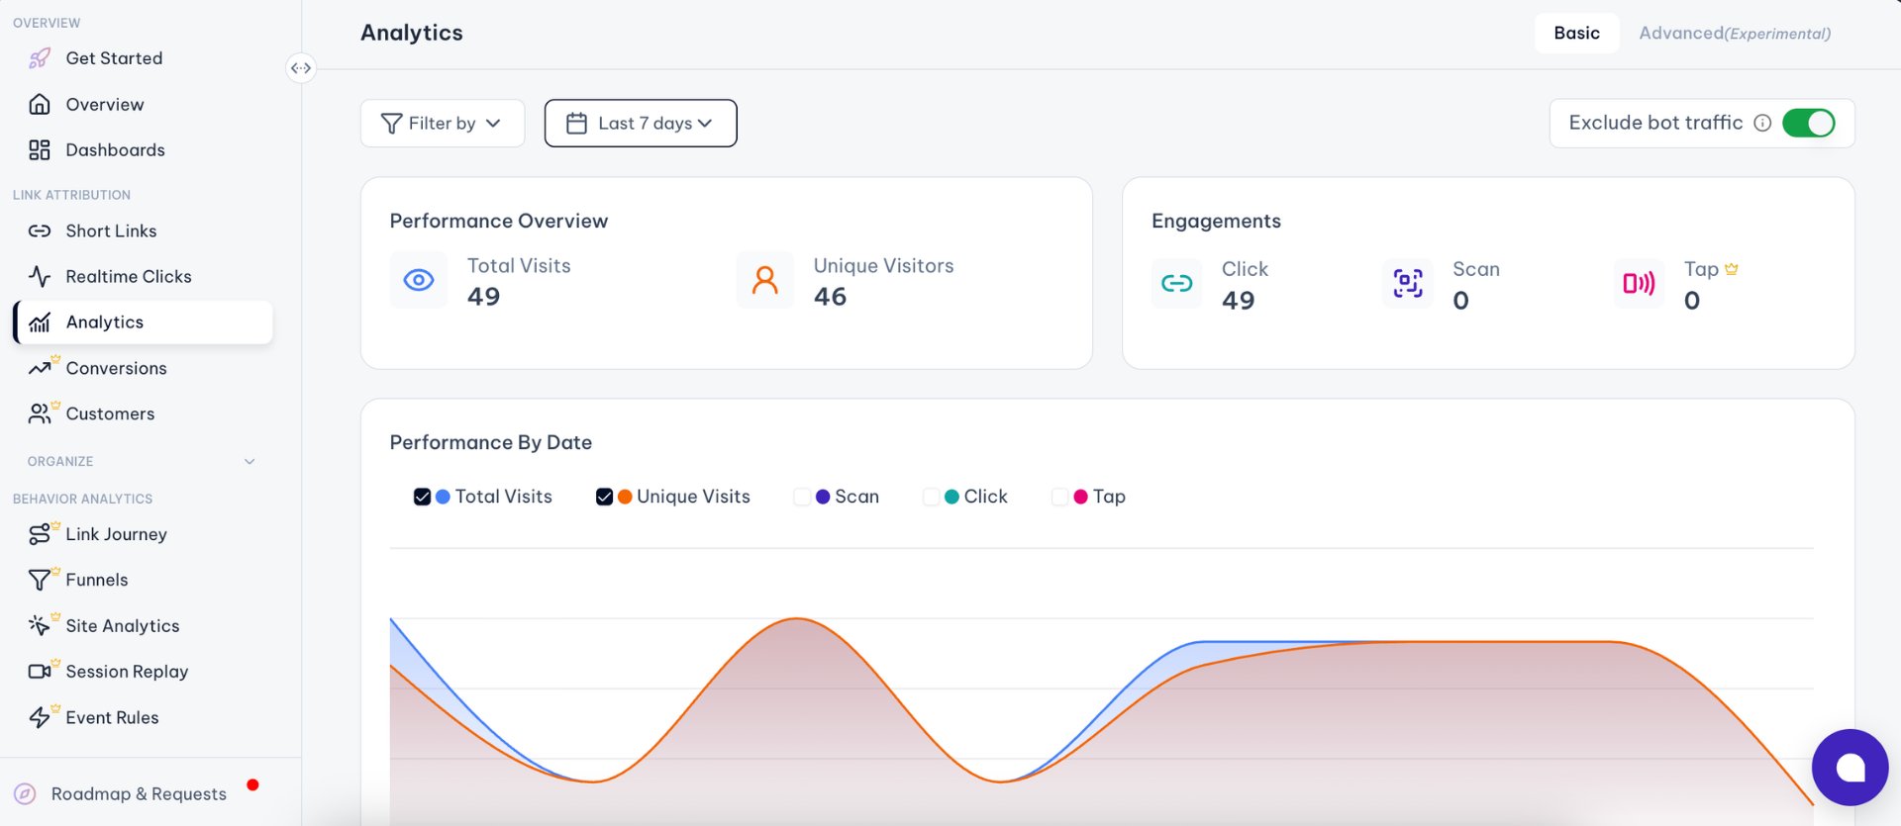Screen dimensions: 1901x826
Task: Expand the Organize section chevron
Action: tap(250, 462)
